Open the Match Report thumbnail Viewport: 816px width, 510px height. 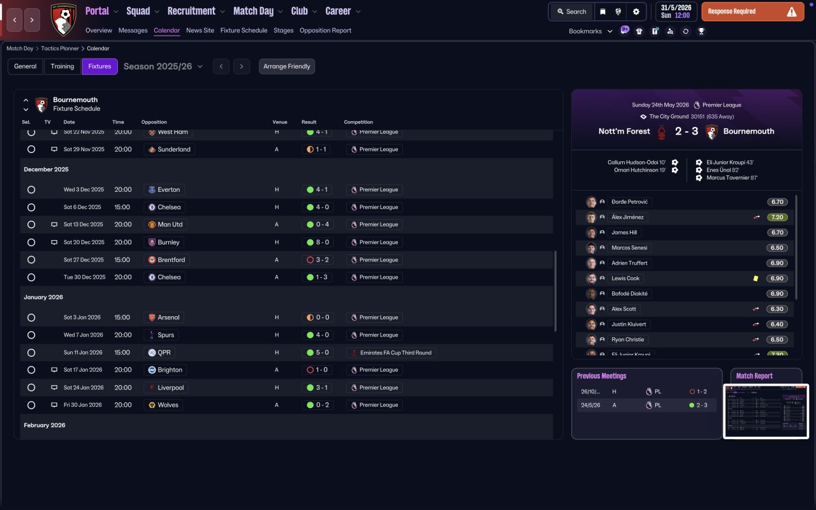pos(766,411)
